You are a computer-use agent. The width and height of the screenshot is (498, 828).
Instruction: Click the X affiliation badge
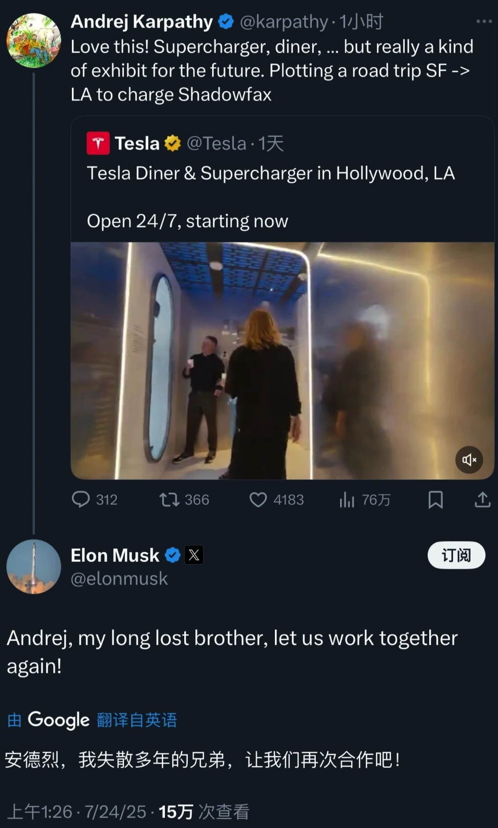[x=194, y=555]
